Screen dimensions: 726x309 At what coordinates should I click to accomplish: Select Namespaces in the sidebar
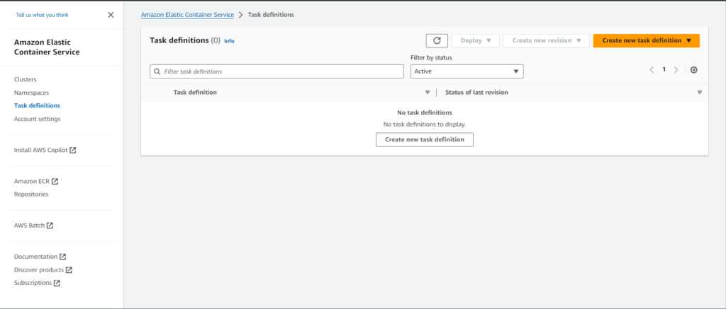[31, 93]
